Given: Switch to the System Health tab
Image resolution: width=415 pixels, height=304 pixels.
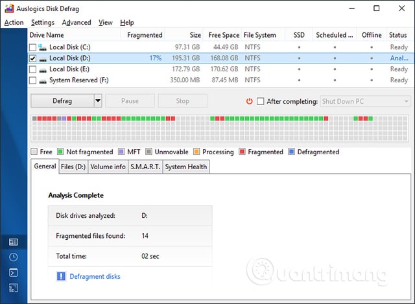Looking at the screenshot, I should (x=186, y=167).
